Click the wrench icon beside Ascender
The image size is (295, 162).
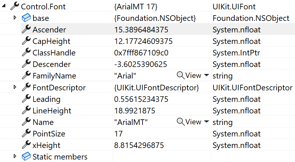26,30
